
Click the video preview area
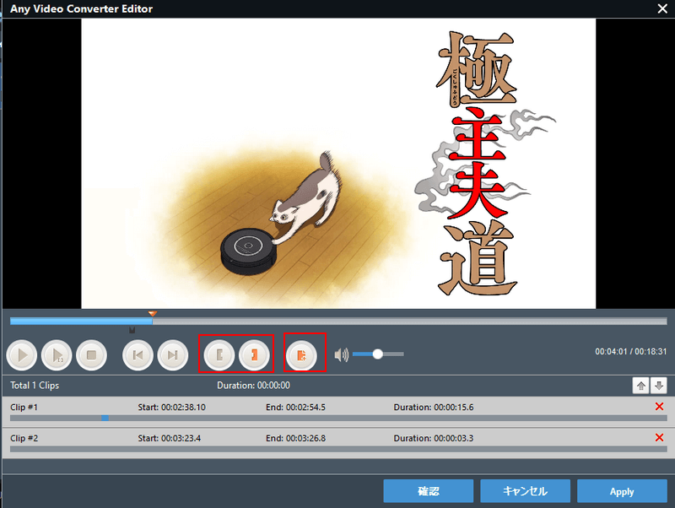(x=338, y=164)
